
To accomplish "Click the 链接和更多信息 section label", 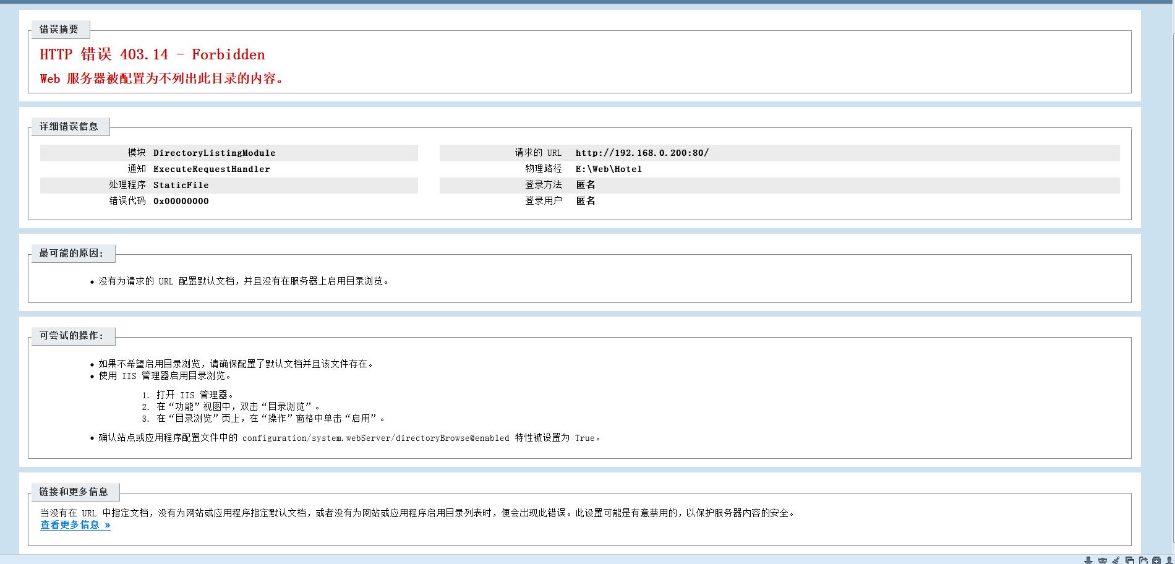I will click(x=74, y=492).
